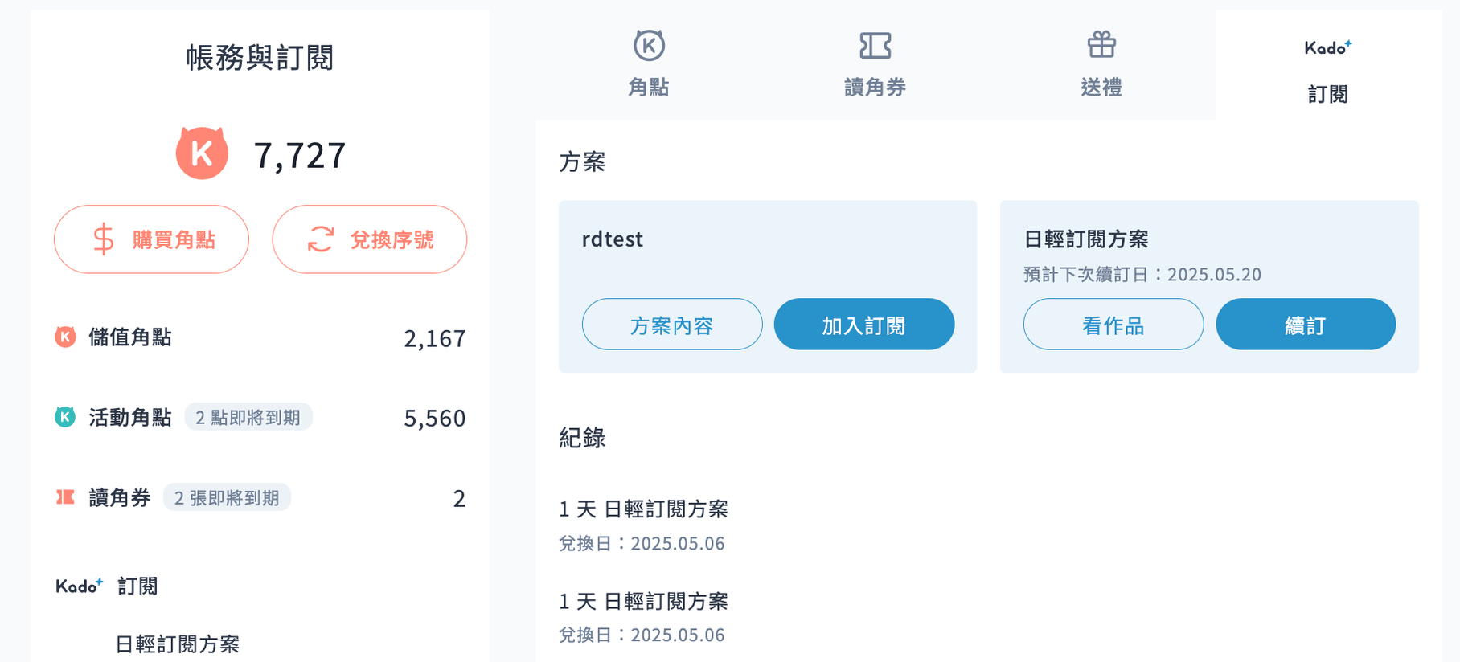Click the 2 張即將到期 badge
1460x662 pixels.
(227, 497)
